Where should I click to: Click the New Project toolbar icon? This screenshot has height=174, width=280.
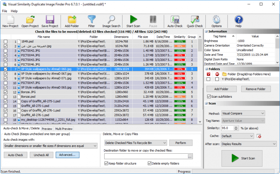pyautogui.click(x=10, y=20)
